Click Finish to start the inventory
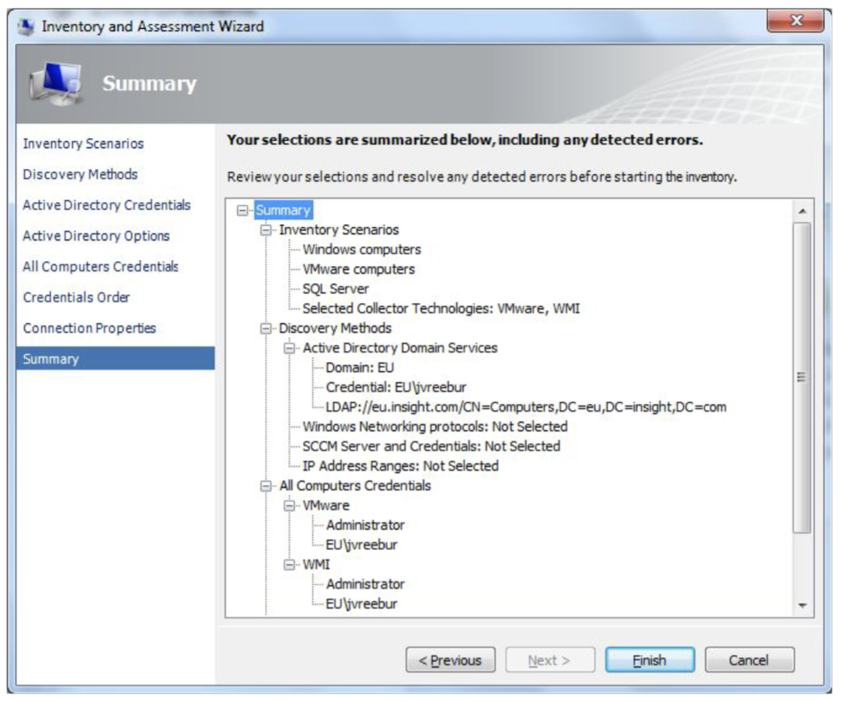The image size is (841, 702). pos(650,660)
